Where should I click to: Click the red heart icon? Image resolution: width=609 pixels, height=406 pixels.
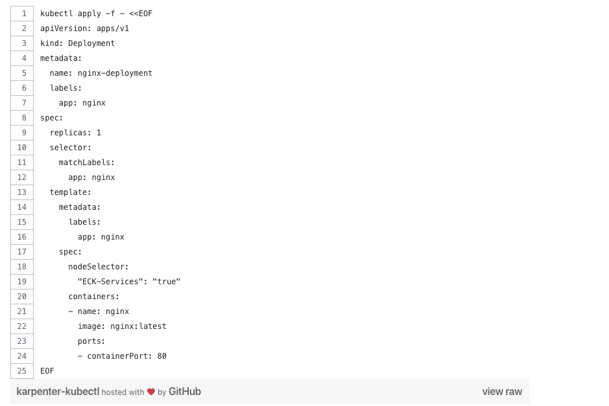point(151,392)
